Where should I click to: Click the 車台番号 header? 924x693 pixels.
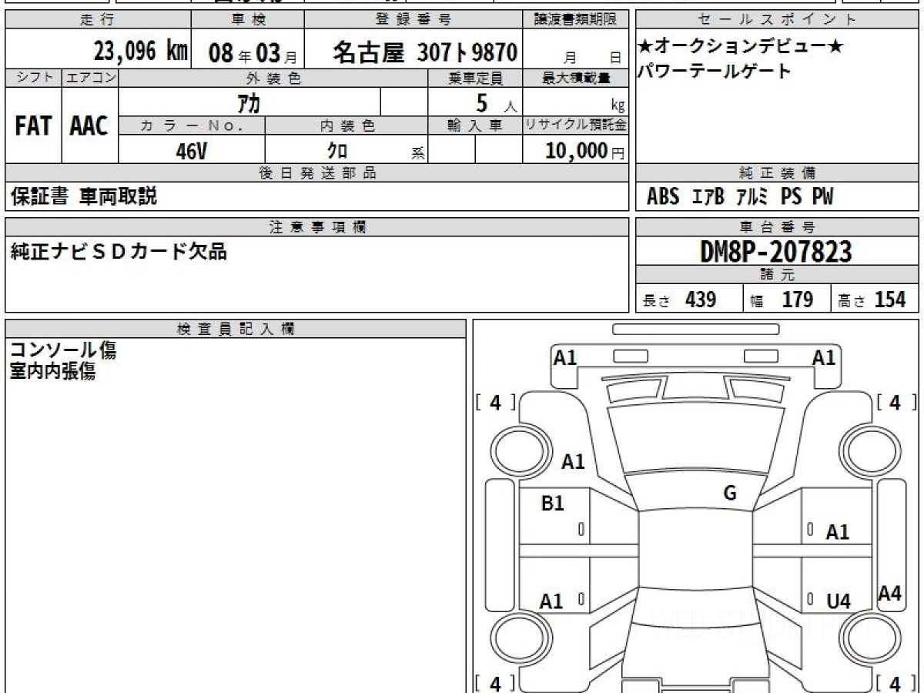[777, 227]
